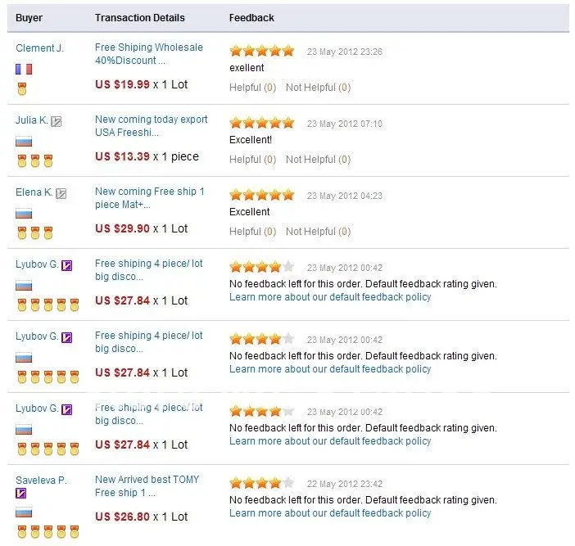Click the Feedback column header

251,18
